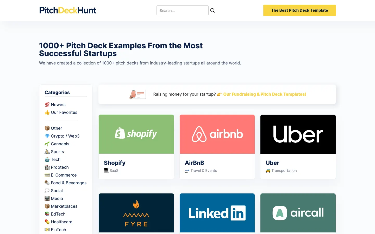The image size is (375, 234).
Task: Click the package icon beside Marketplaces
Action: click(47, 206)
